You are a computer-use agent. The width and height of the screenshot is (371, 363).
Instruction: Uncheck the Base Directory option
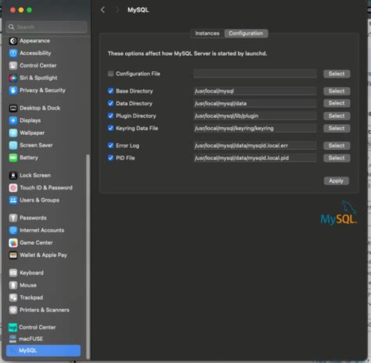coord(110,91)
